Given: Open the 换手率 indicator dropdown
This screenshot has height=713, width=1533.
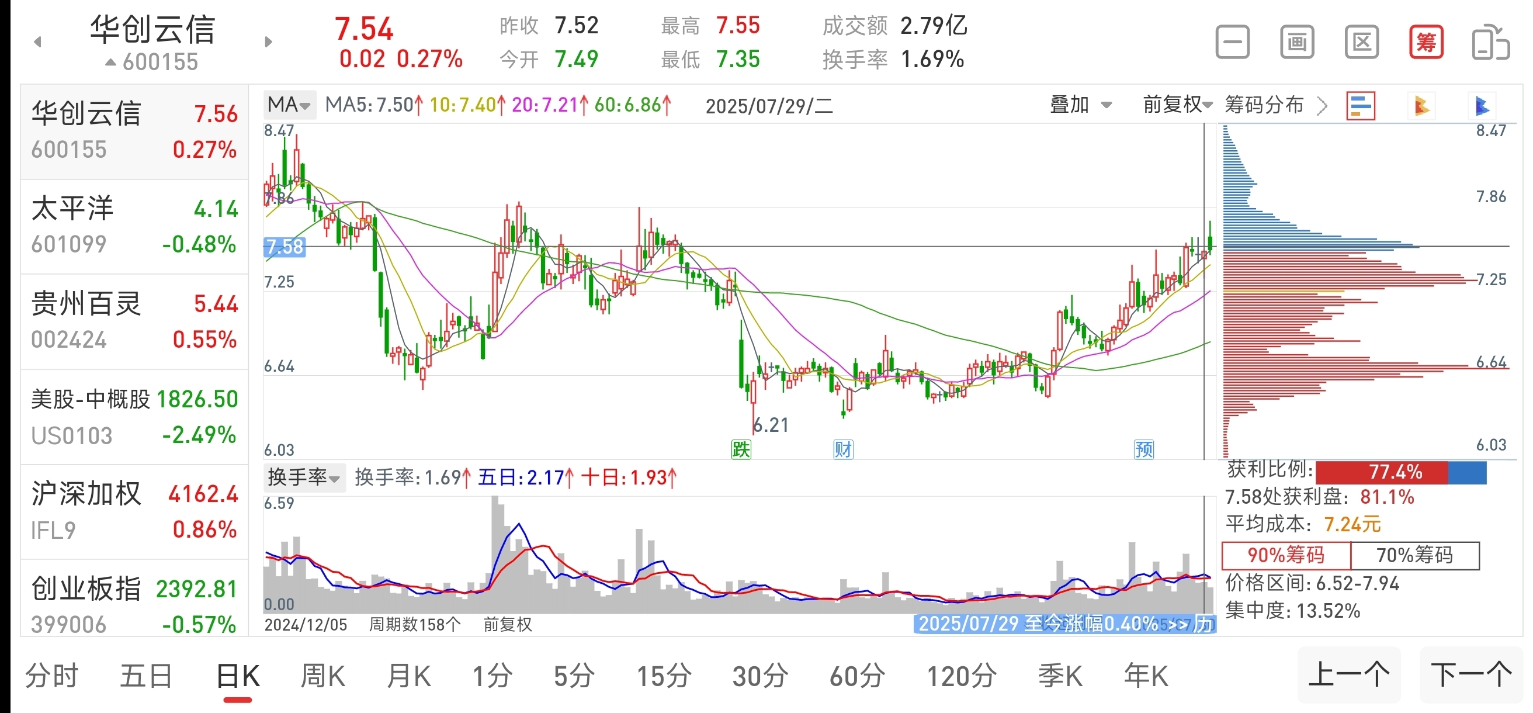Looking at the screenshot, I should [x=304, y=477].
